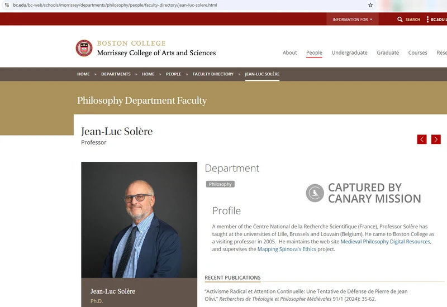Click the Canary Mission bird logo
The height and width of the screenshot is (307, 447).
tap(315, 193)
